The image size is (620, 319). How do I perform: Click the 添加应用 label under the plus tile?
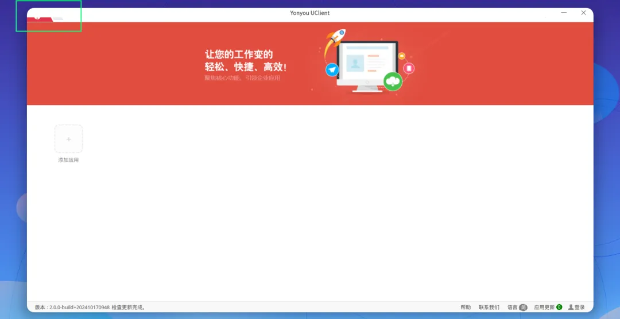click(68, 159)
